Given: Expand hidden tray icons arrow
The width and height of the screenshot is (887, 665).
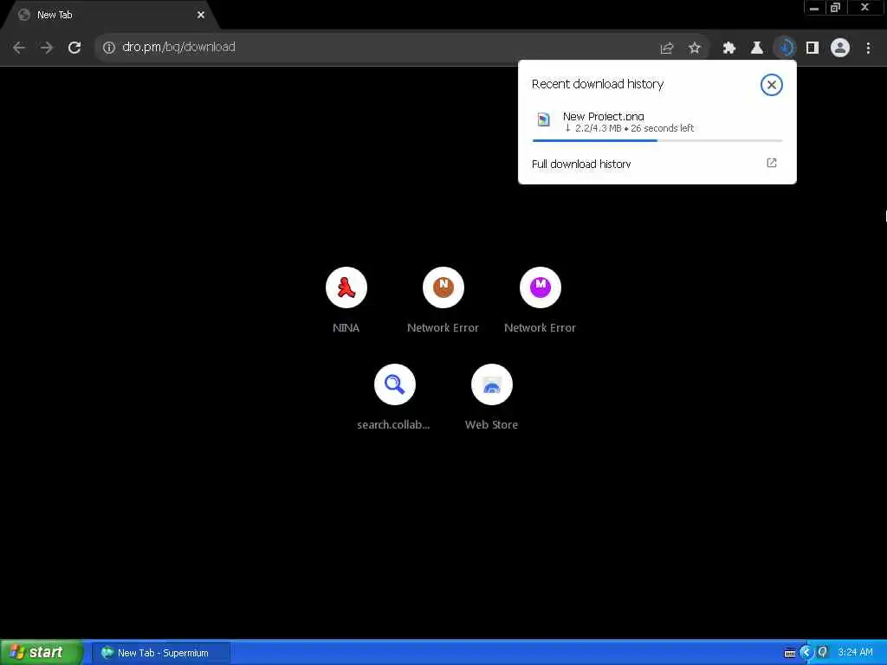Looking at the screenshot, I should [x=806, y=653].
